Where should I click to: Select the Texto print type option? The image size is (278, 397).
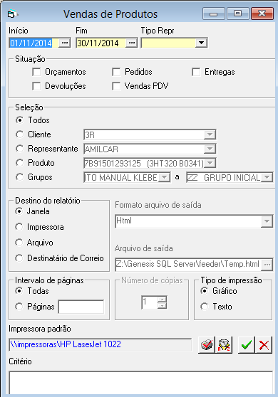[204, 307]
